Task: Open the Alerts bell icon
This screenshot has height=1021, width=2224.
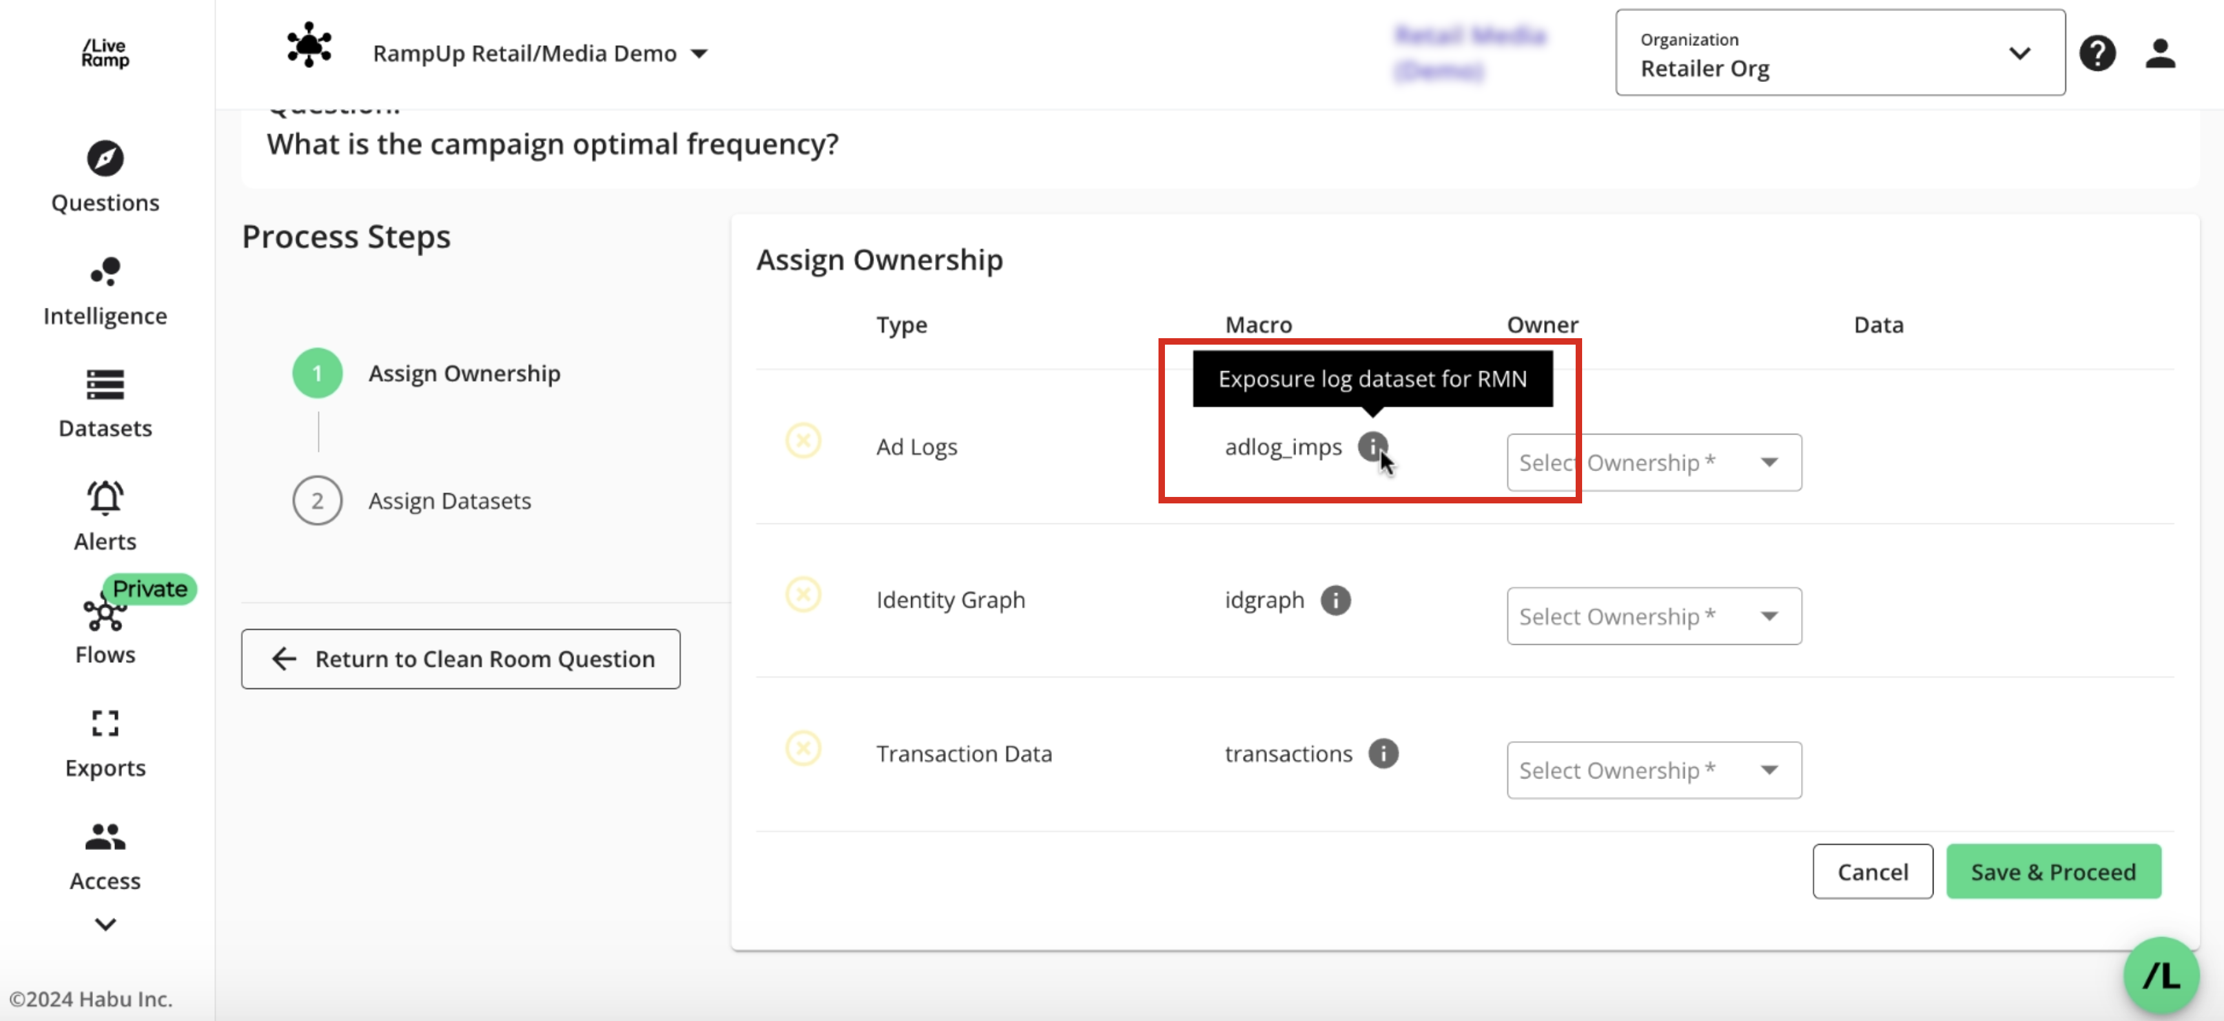Action: 105,498
